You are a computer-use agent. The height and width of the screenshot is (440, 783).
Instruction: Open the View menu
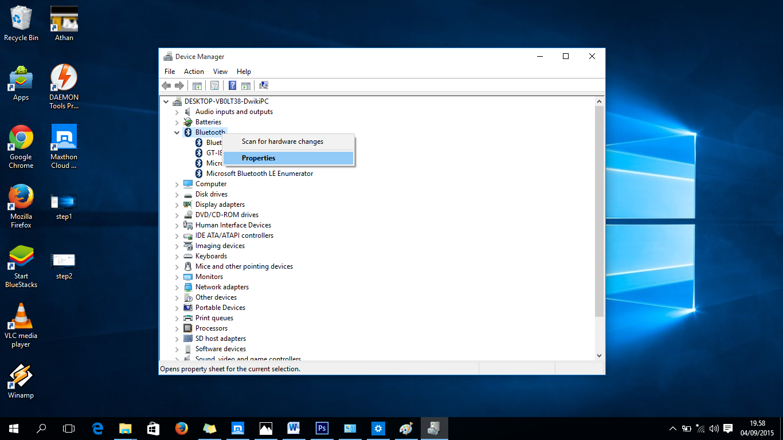tap(220, 72)
